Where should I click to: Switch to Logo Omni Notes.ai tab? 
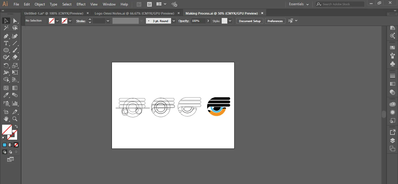tap(134, 13)
